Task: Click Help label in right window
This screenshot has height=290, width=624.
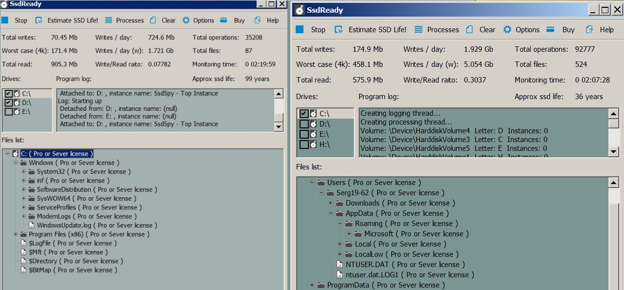Action: click(x=607, y=30)
